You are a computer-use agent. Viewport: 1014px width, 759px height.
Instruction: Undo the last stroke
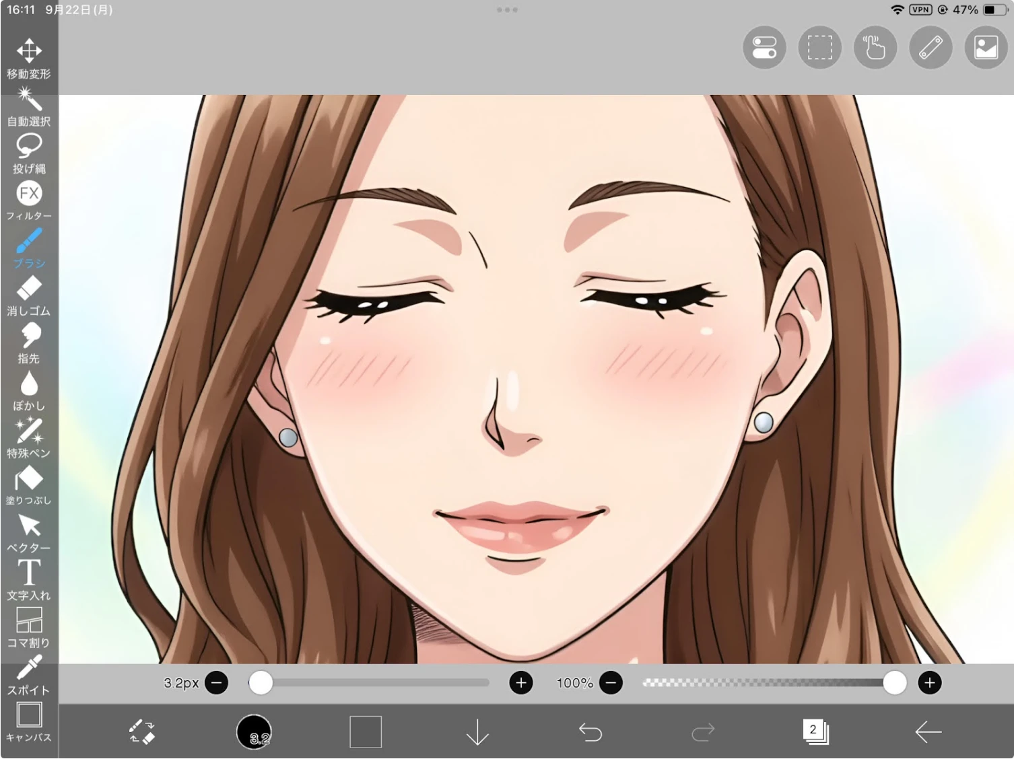click(590, 732)
